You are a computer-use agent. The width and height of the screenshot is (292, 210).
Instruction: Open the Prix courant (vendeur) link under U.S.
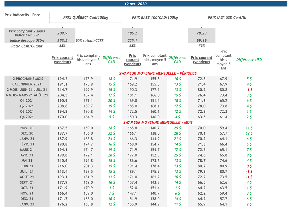pyautogui.click(x=201, y=60)
